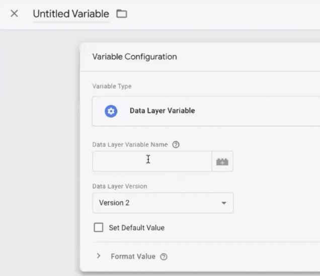
Task: Open the Format Value help icon
Action: pyautogui.click(x=164, y=257)
